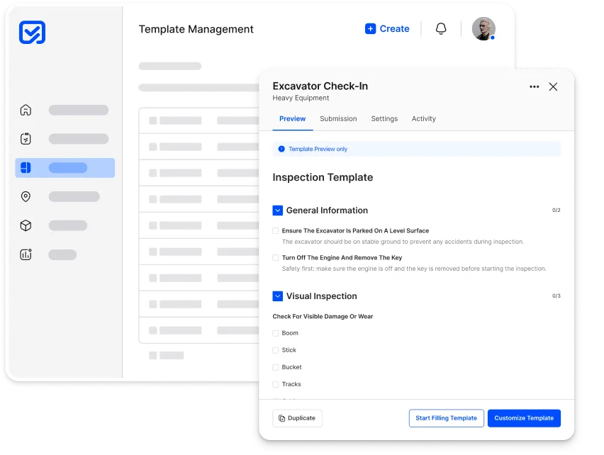Click the blue plus icon beside Create
Viewport: 604px width, 455px height.
(x=370, y=29)
